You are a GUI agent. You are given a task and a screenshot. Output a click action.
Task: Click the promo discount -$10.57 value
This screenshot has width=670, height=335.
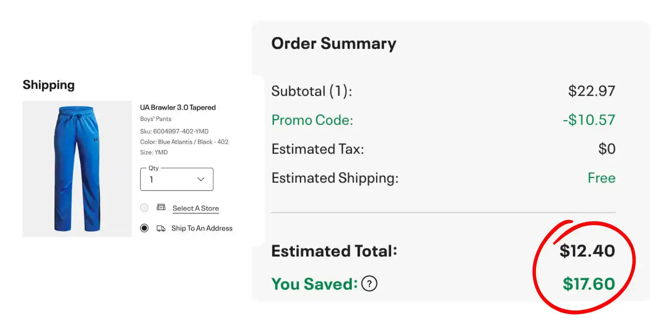(x=589, y=120)
